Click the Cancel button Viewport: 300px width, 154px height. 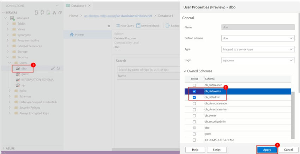click(x=288, y=150)
